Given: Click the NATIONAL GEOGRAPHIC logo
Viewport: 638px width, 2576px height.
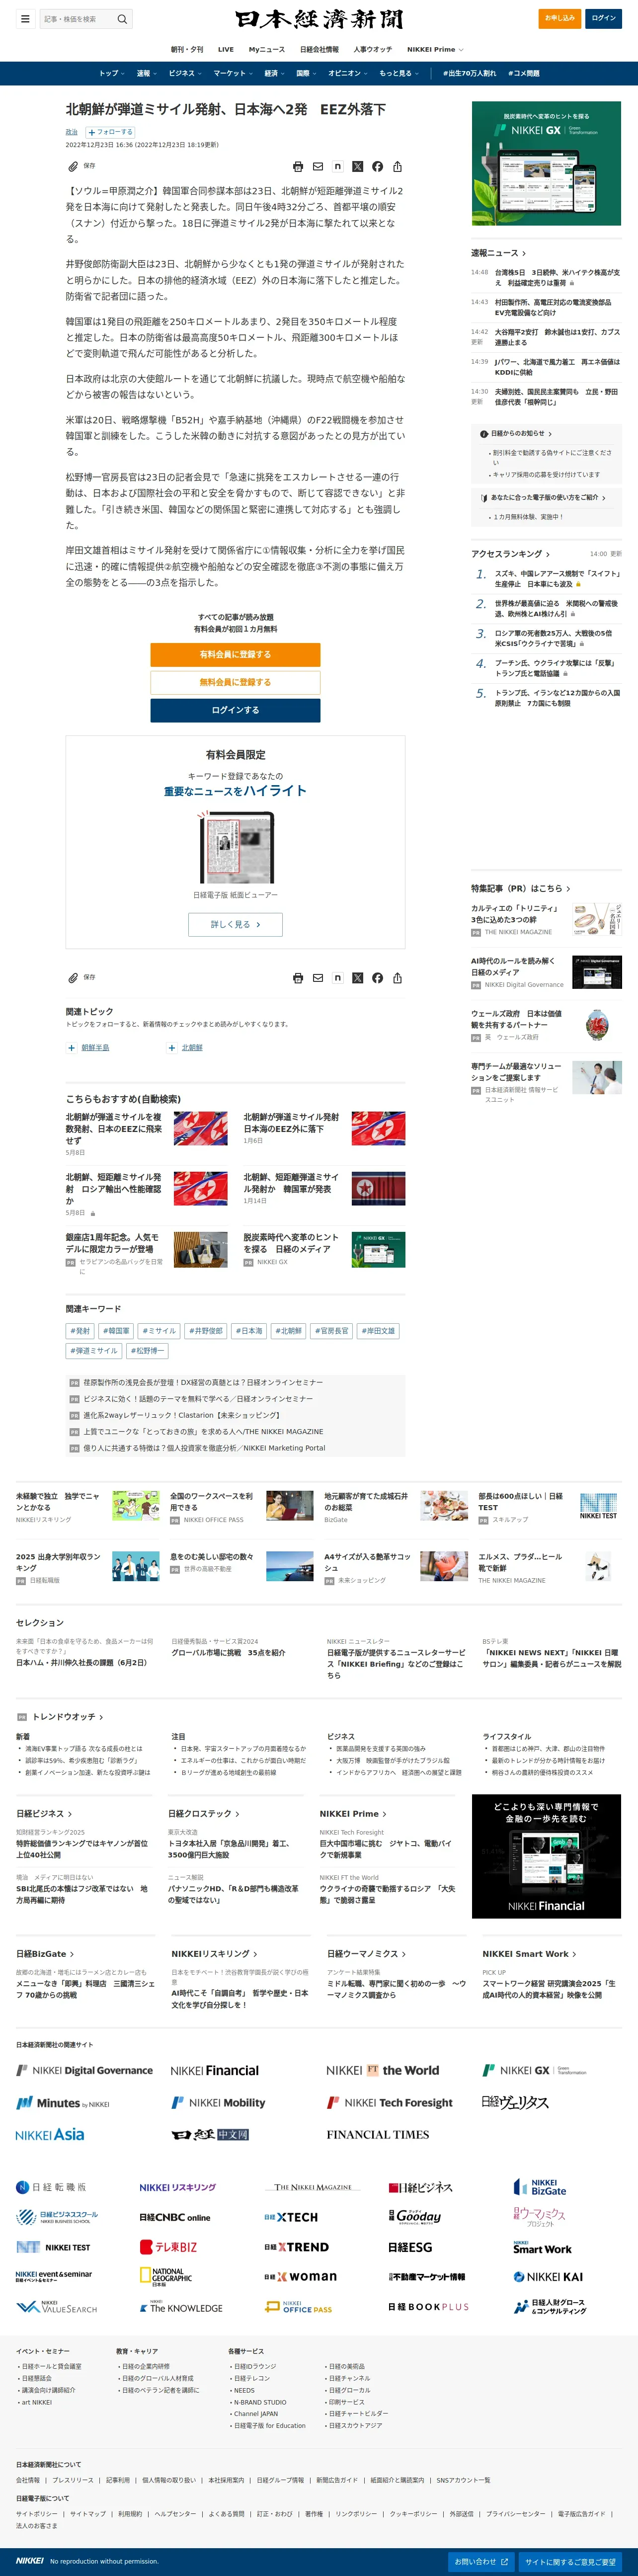Looking at the screenshot, I should tap(166, 2277).
